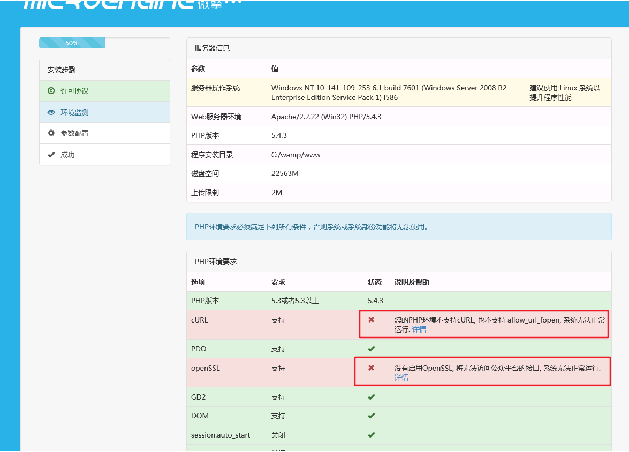629x452 pixels.
Task: Click the cURL error message text
Action: click(x=499, y=325)
